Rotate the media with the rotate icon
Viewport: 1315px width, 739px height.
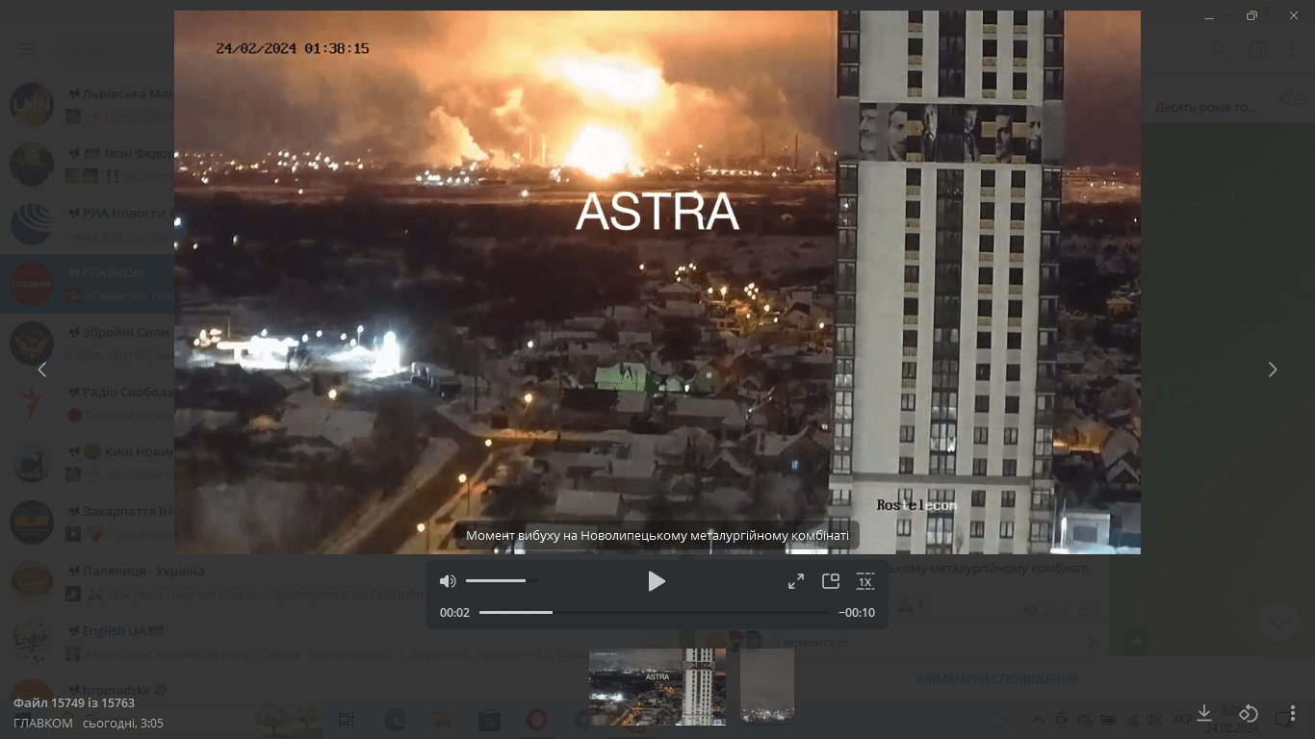1249,713
